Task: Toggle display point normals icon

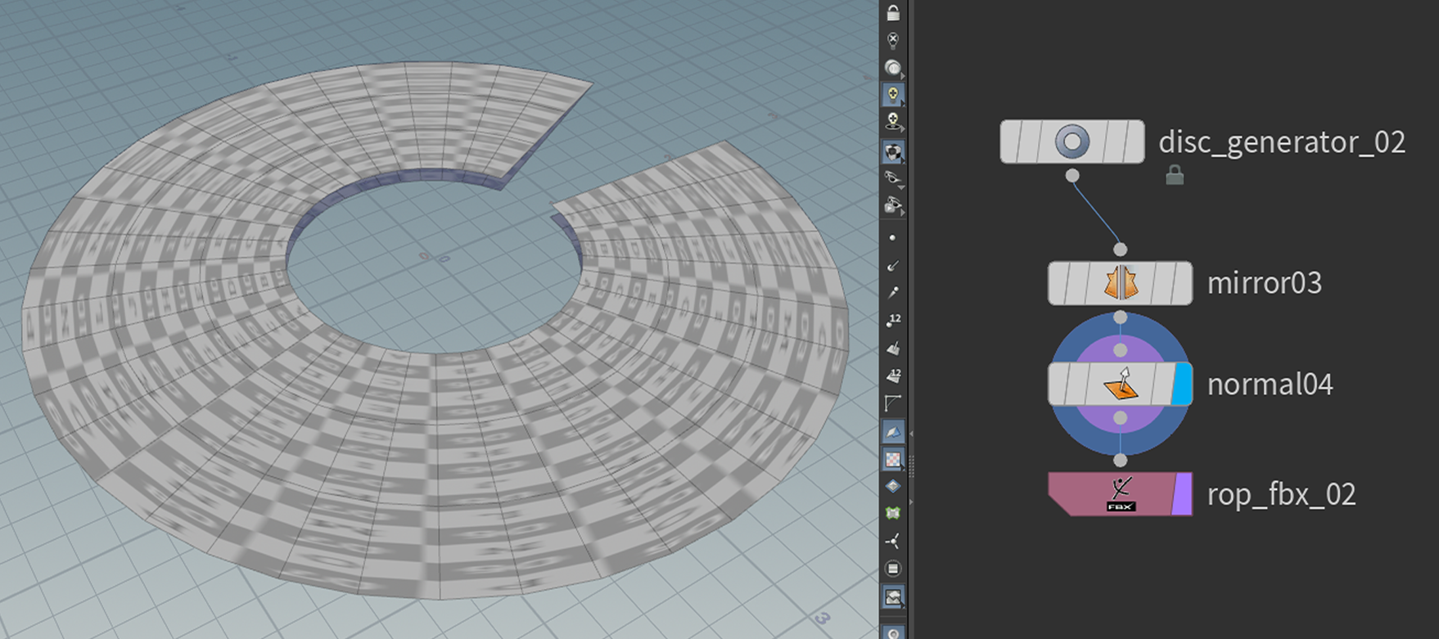Action: (893, 265)
